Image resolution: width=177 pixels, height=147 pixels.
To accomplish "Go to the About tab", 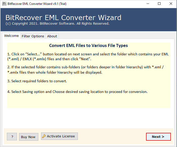I will tap(52, 36).
